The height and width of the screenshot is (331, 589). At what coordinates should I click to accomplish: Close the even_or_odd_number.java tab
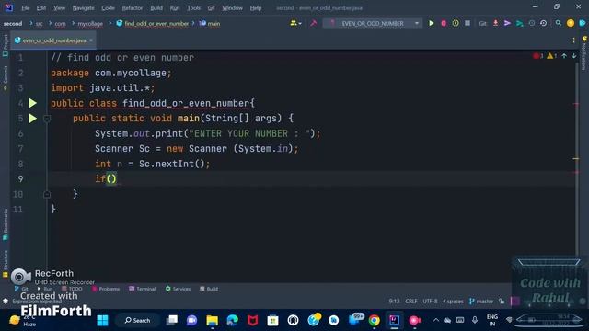pyautogui.click(x=91, y=40)
